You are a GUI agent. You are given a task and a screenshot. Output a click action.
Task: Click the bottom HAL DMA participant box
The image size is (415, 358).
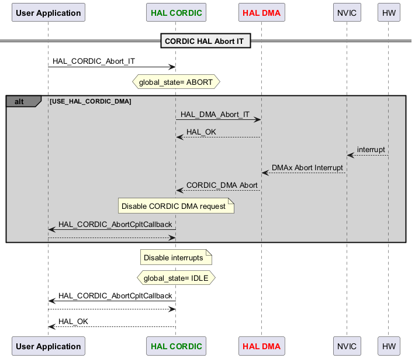262,346
